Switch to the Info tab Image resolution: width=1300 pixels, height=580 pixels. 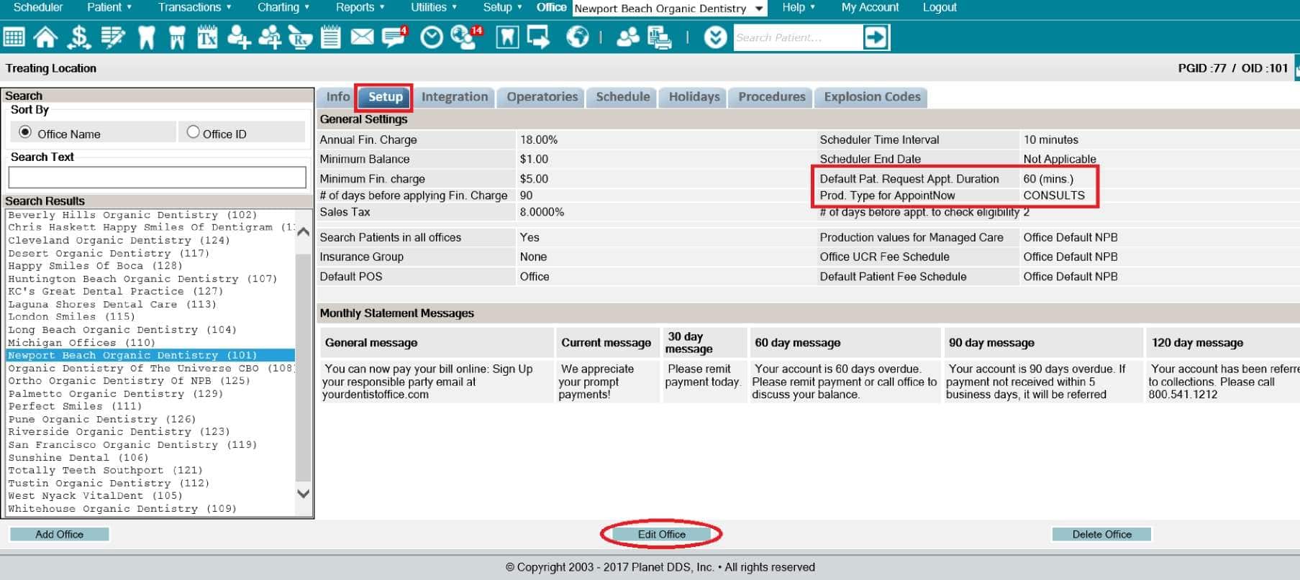(337, 97)
